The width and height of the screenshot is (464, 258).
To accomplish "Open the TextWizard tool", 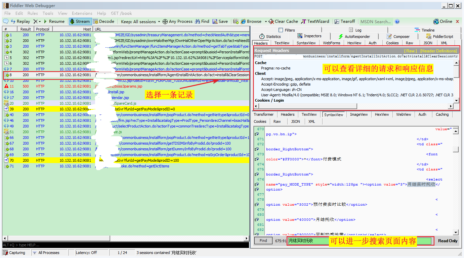I will pyautogui.click(x=315, y=21).
